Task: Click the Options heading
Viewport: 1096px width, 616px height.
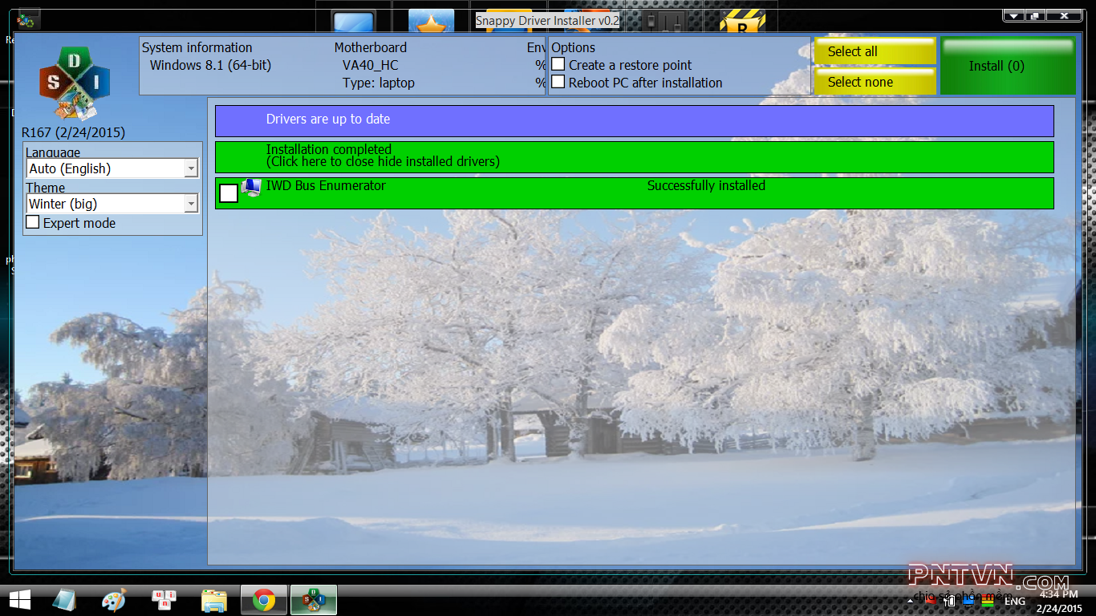Action: 574,48
